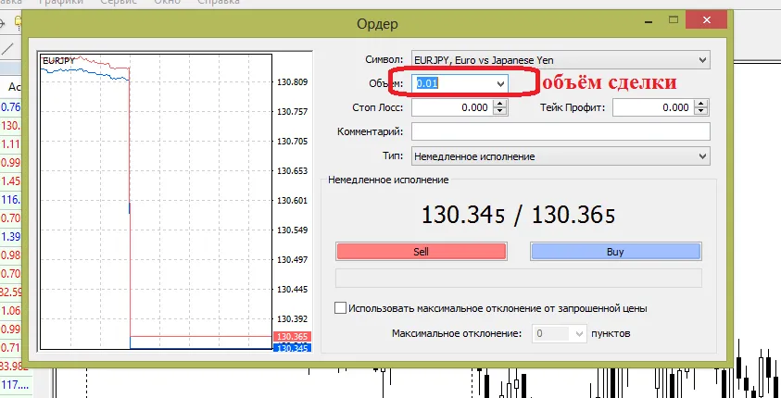Click the Тейк Профит value field
The width and height of the screenshot is (781, 398).
pyautogui.click(x=653, y=107)
